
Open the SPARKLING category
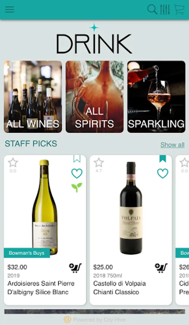point(156,96)
